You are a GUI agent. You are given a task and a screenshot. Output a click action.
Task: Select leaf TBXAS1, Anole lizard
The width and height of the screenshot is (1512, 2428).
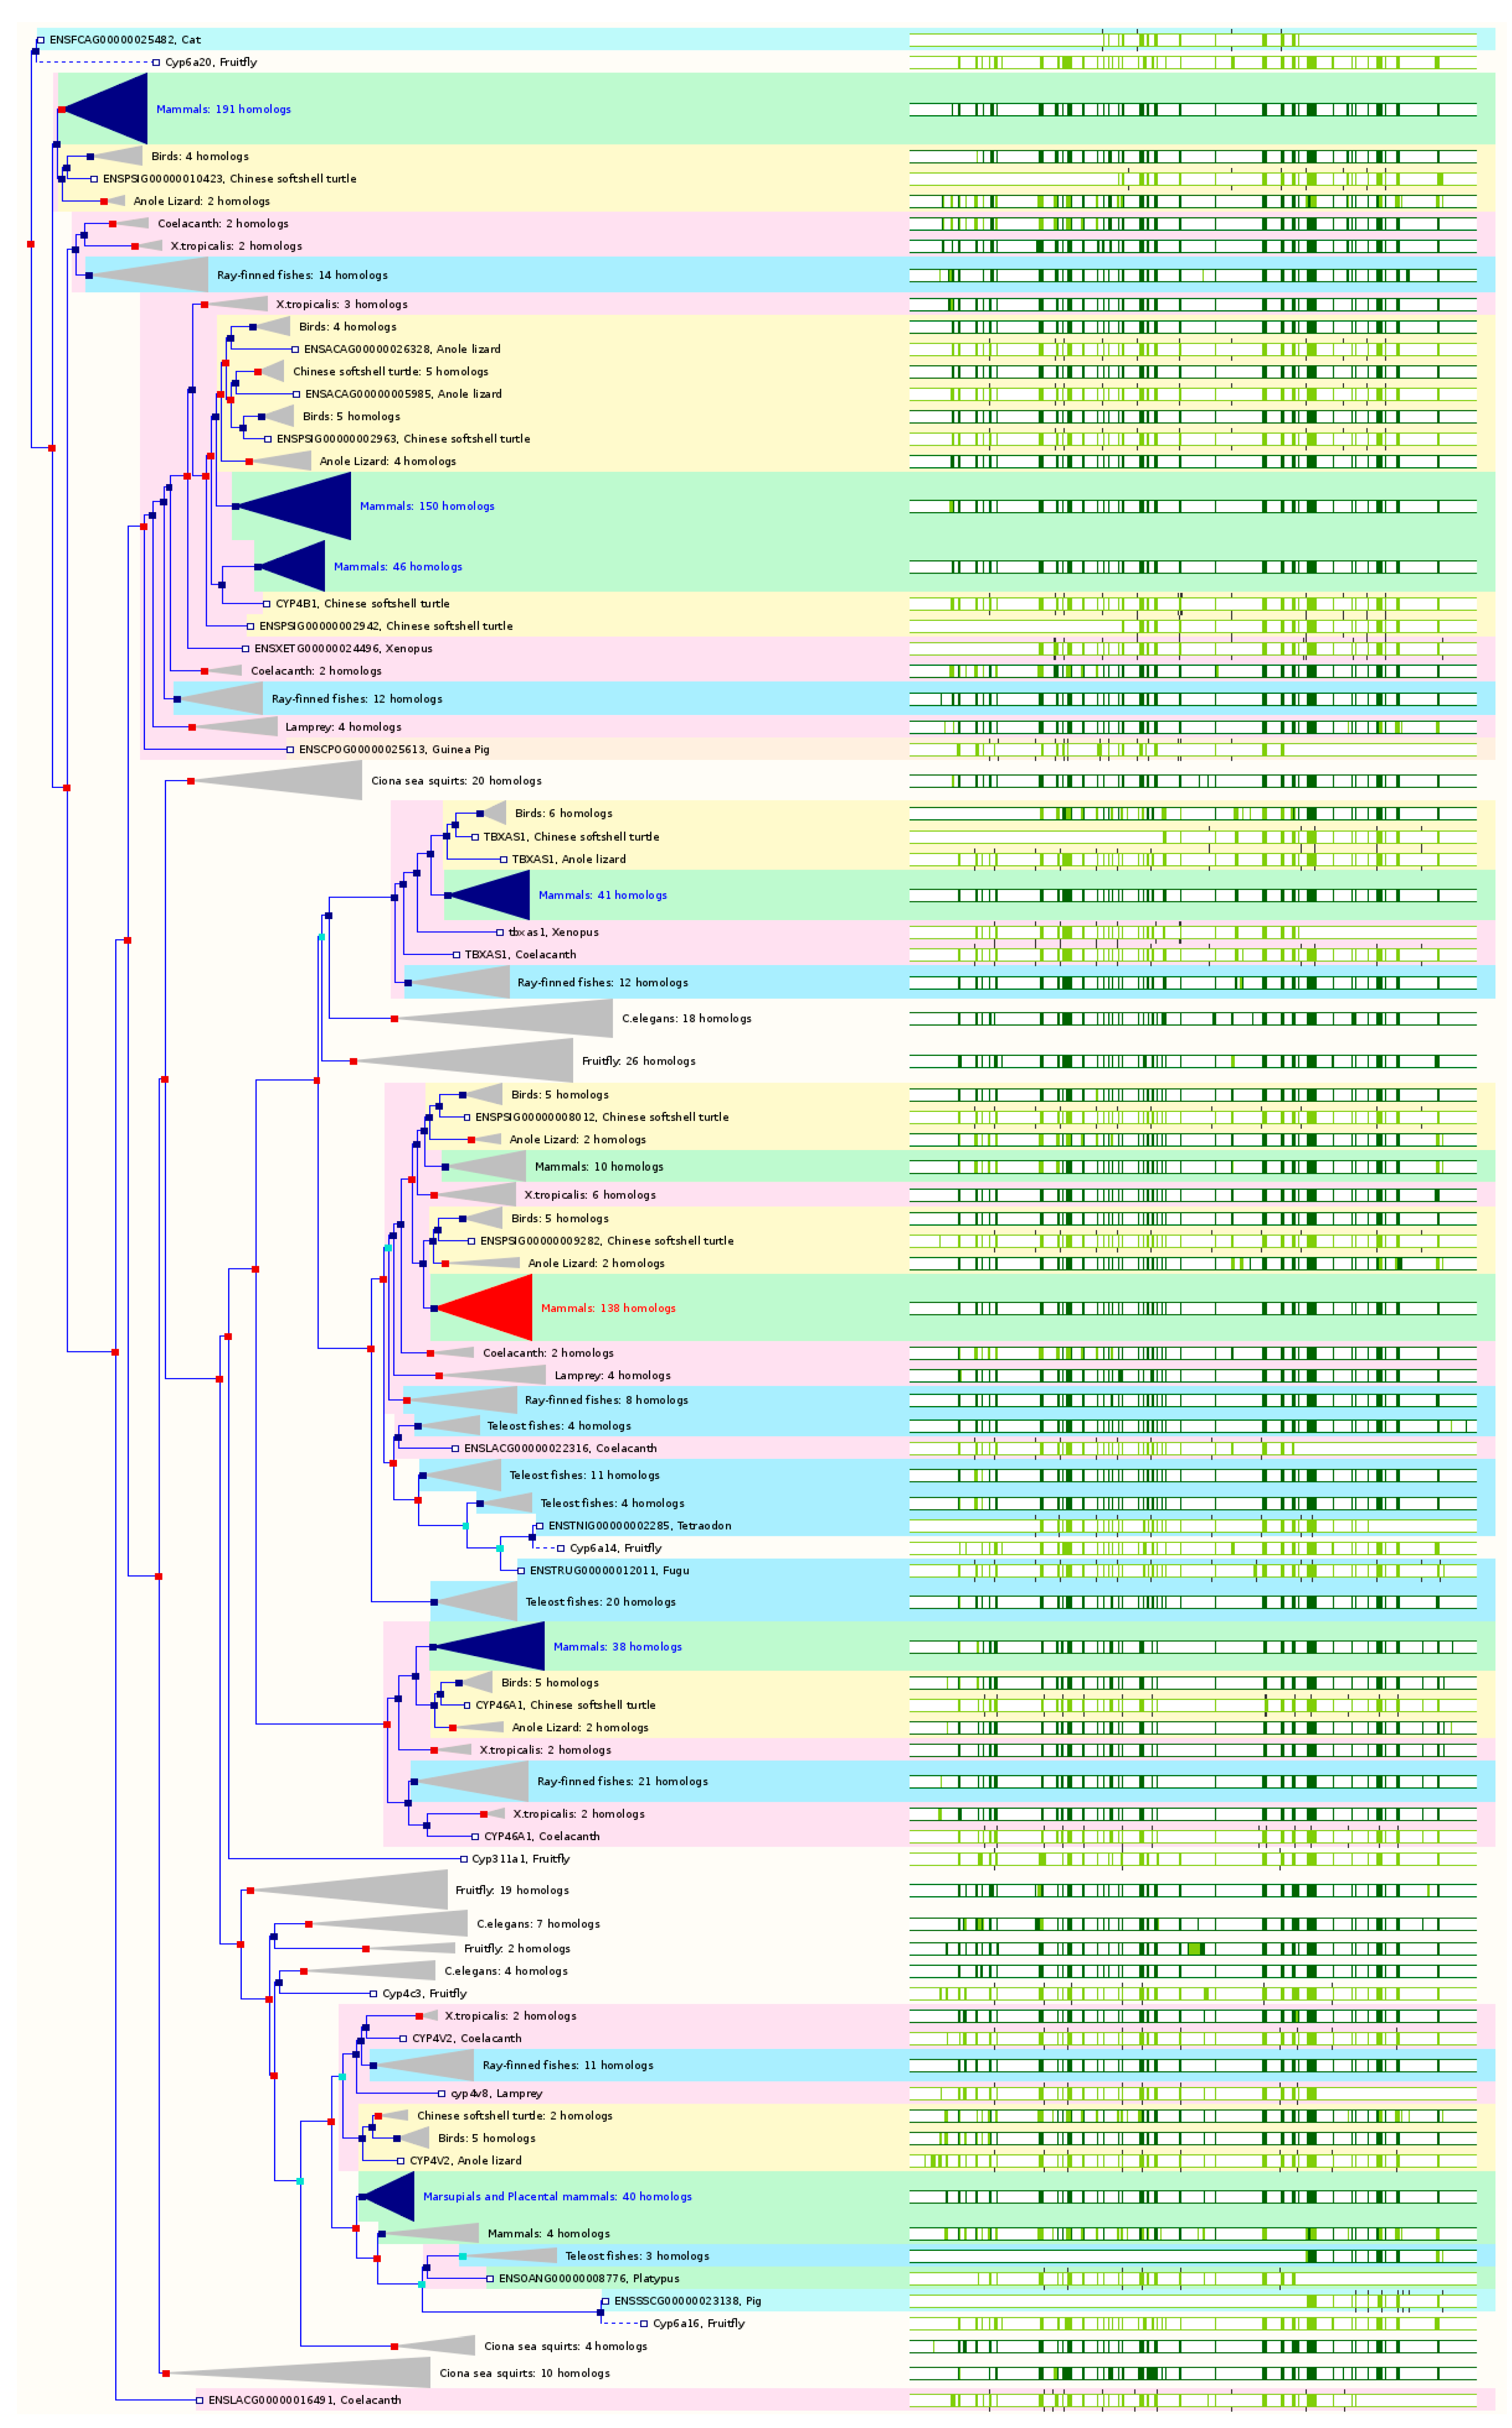(x=569, y=859)
